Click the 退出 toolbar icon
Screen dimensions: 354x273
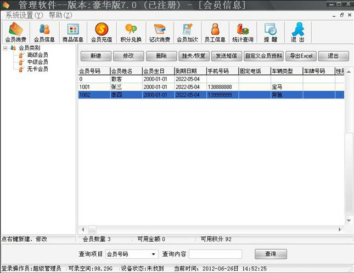298,32
